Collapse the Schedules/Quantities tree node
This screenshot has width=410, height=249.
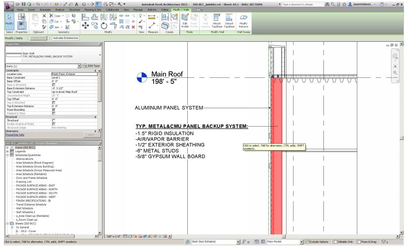tap(7, 155)
